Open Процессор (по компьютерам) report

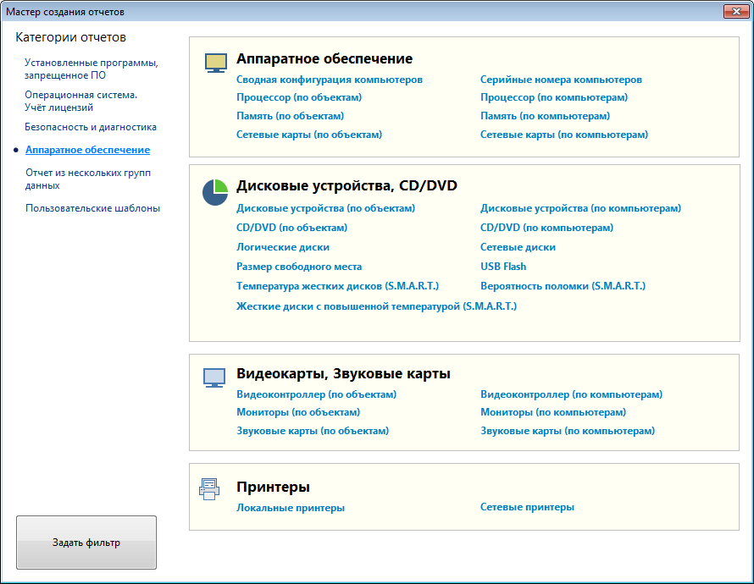pyautogui.click(x=554, y=97)
